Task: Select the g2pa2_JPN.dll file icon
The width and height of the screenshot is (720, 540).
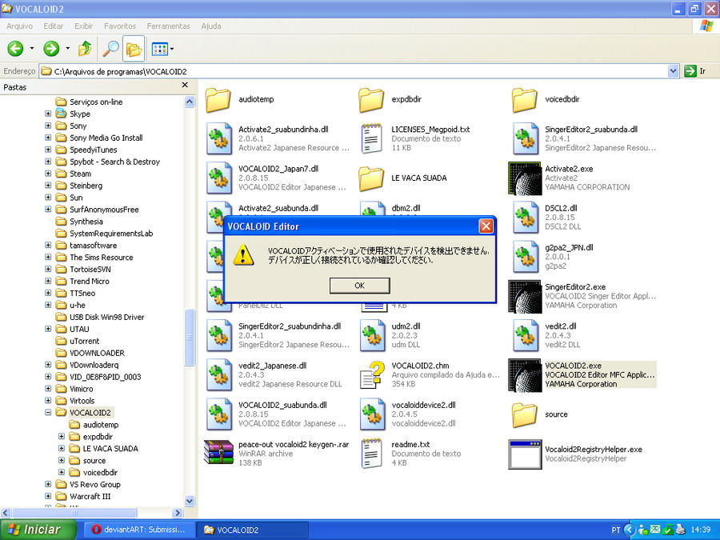Action: pyautogui.click(x=526, y=257)
